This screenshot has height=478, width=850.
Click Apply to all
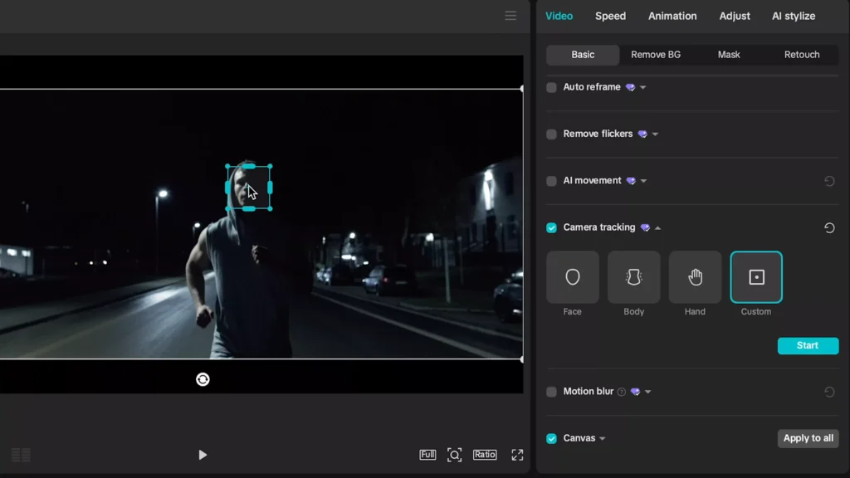808,438
